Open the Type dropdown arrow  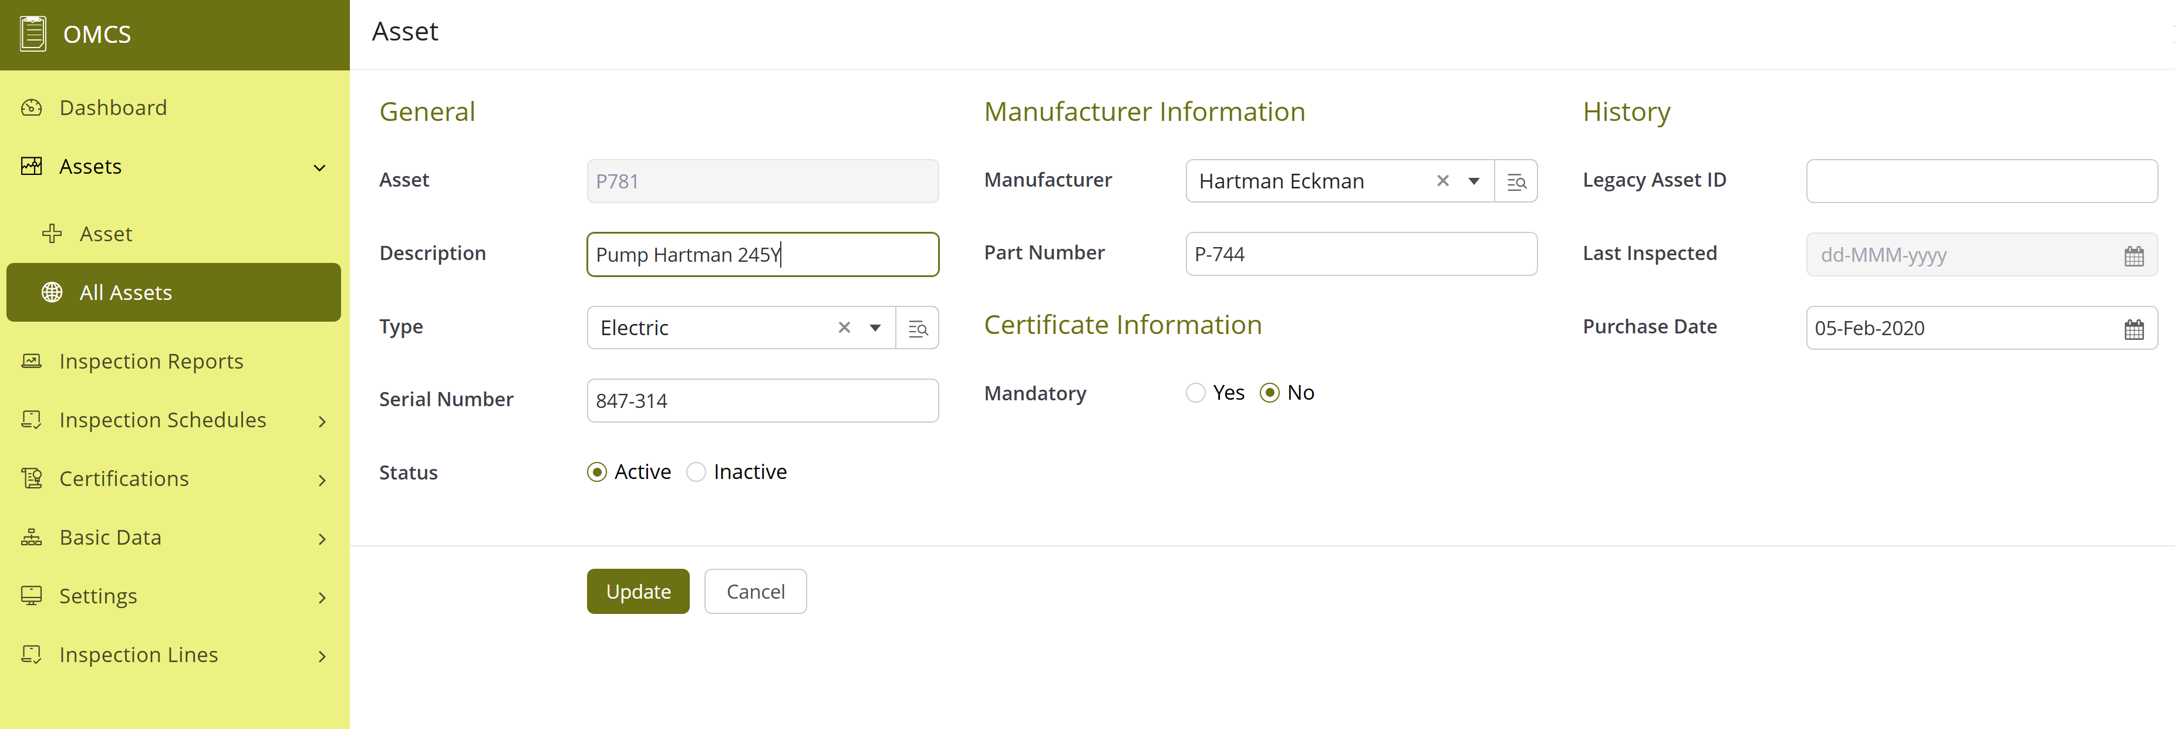[x=875, y=328]
